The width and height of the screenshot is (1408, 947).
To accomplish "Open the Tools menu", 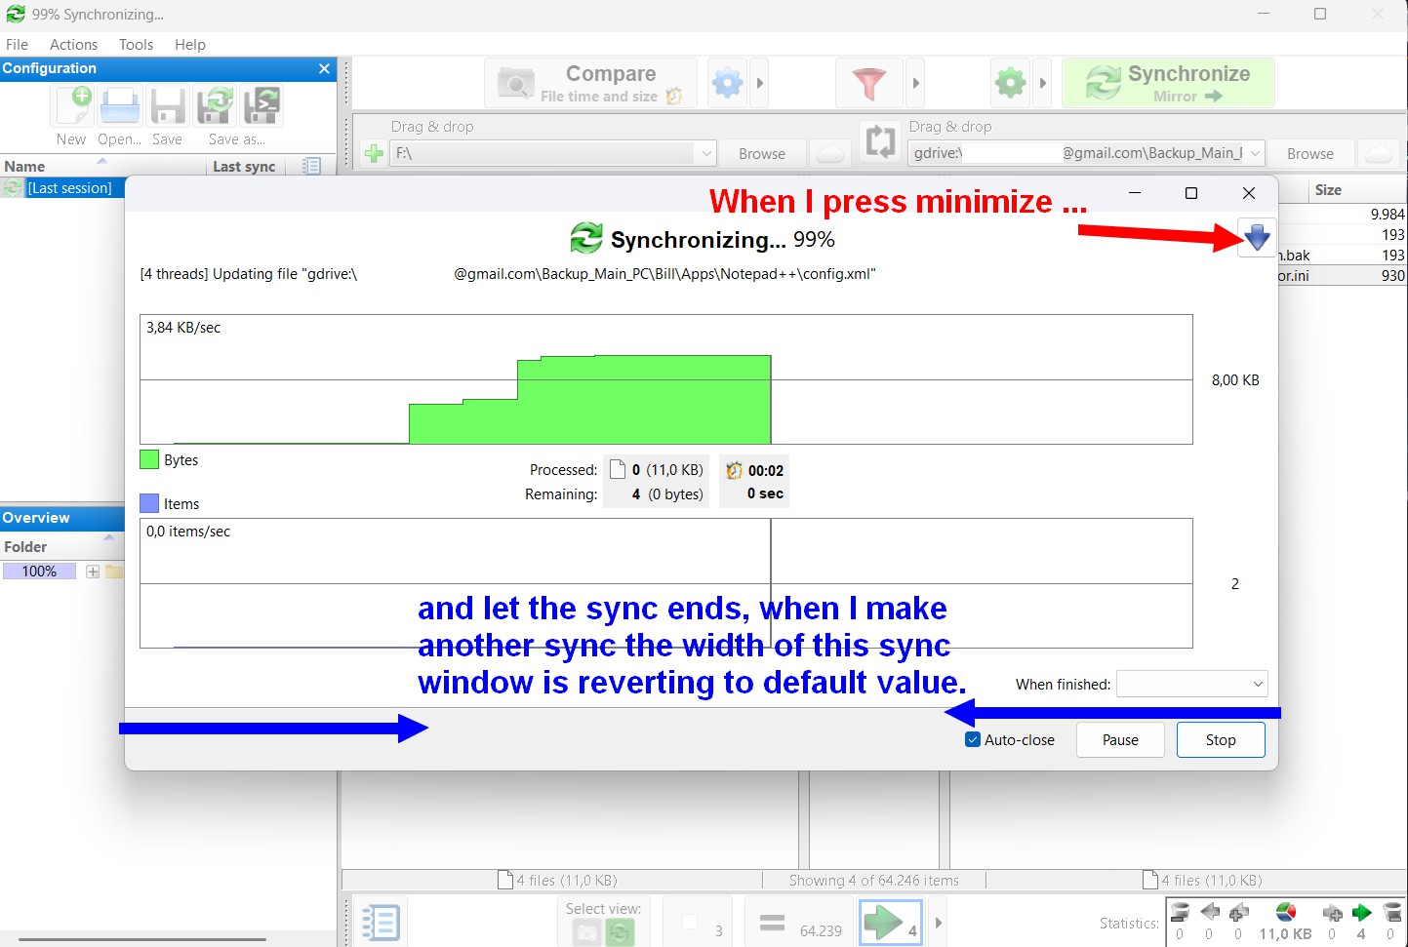I will pyautogui.click(x=136, y=44).
